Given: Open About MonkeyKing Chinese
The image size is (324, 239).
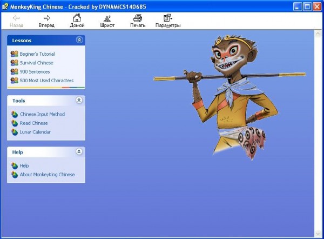Looking at the screenshot, I should pyautogui.click(x=47, y=175).
